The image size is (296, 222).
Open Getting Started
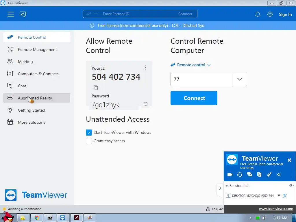(37, 110)
